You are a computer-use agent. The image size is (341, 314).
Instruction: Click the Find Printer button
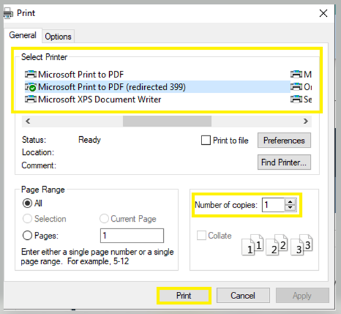coord(284,162)
